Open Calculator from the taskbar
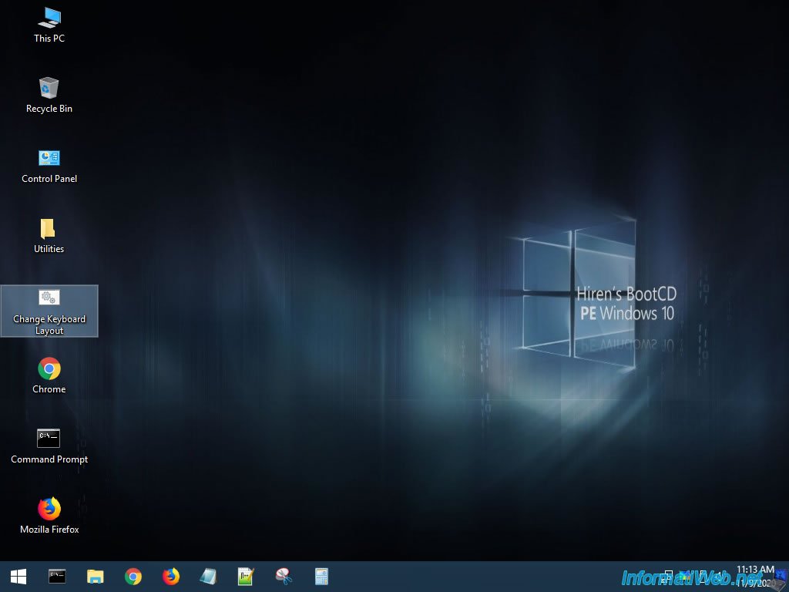789x592 pixels. pos(321,577)
